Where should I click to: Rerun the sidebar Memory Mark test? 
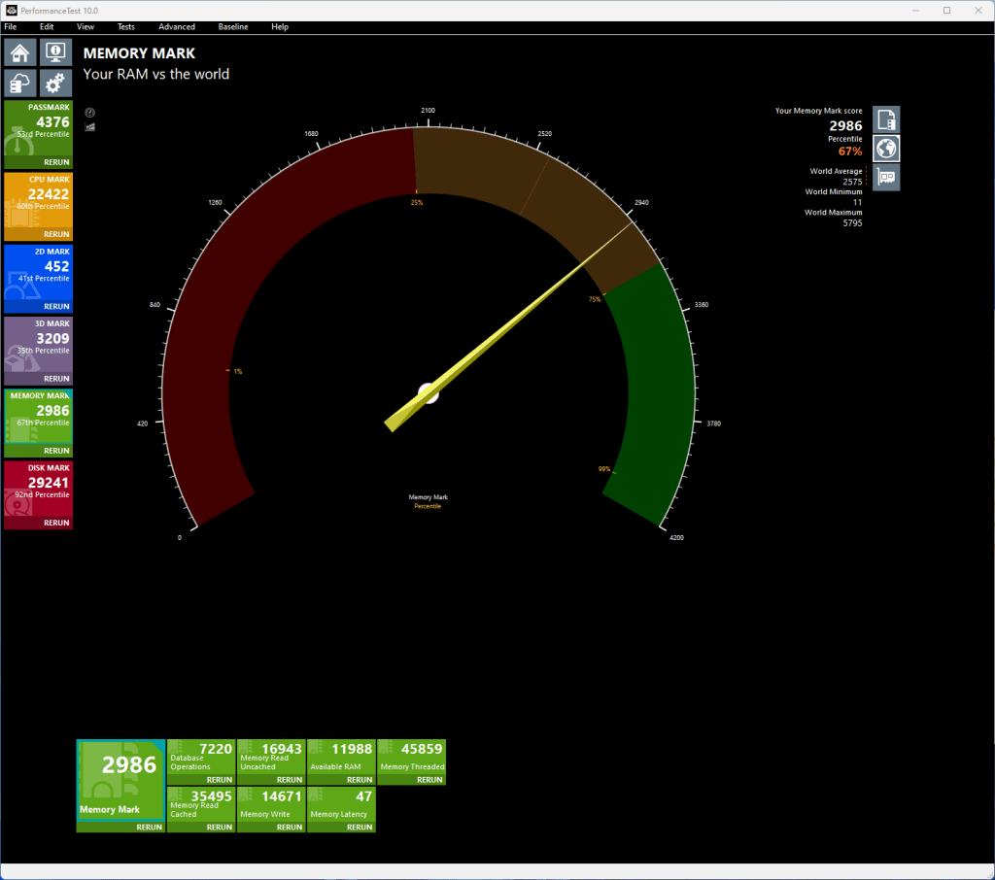click(x=56, y=451)
